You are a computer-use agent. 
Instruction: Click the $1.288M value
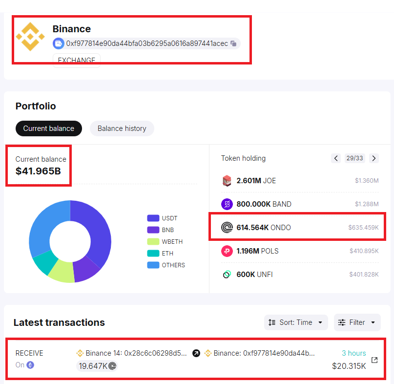click(x=367, y=204)
